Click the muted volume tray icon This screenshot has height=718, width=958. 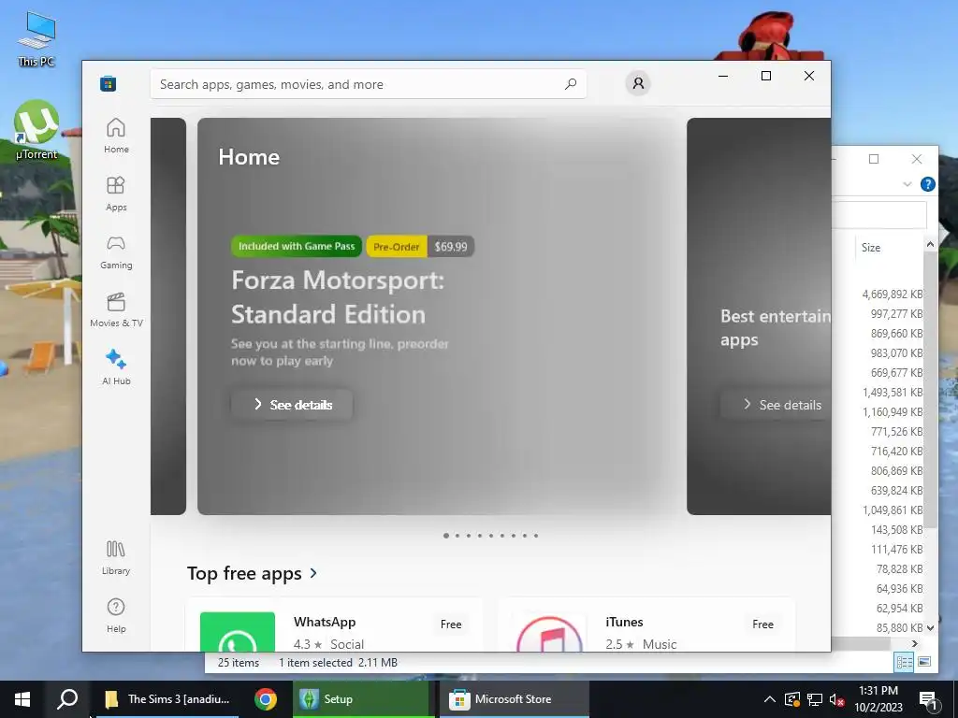[x=837, y=699]
